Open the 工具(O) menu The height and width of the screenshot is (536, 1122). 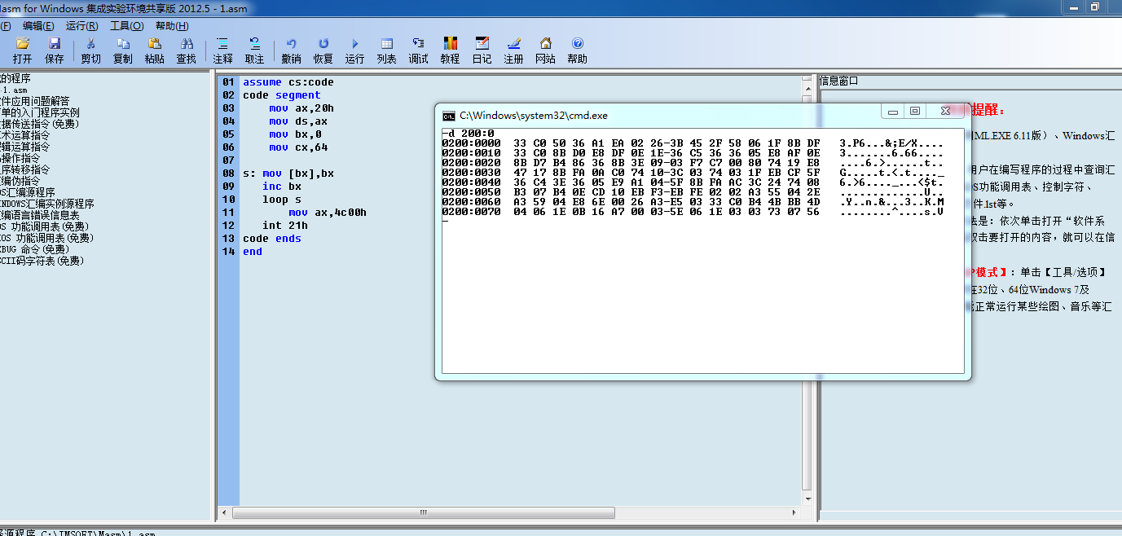coord(127,26)
